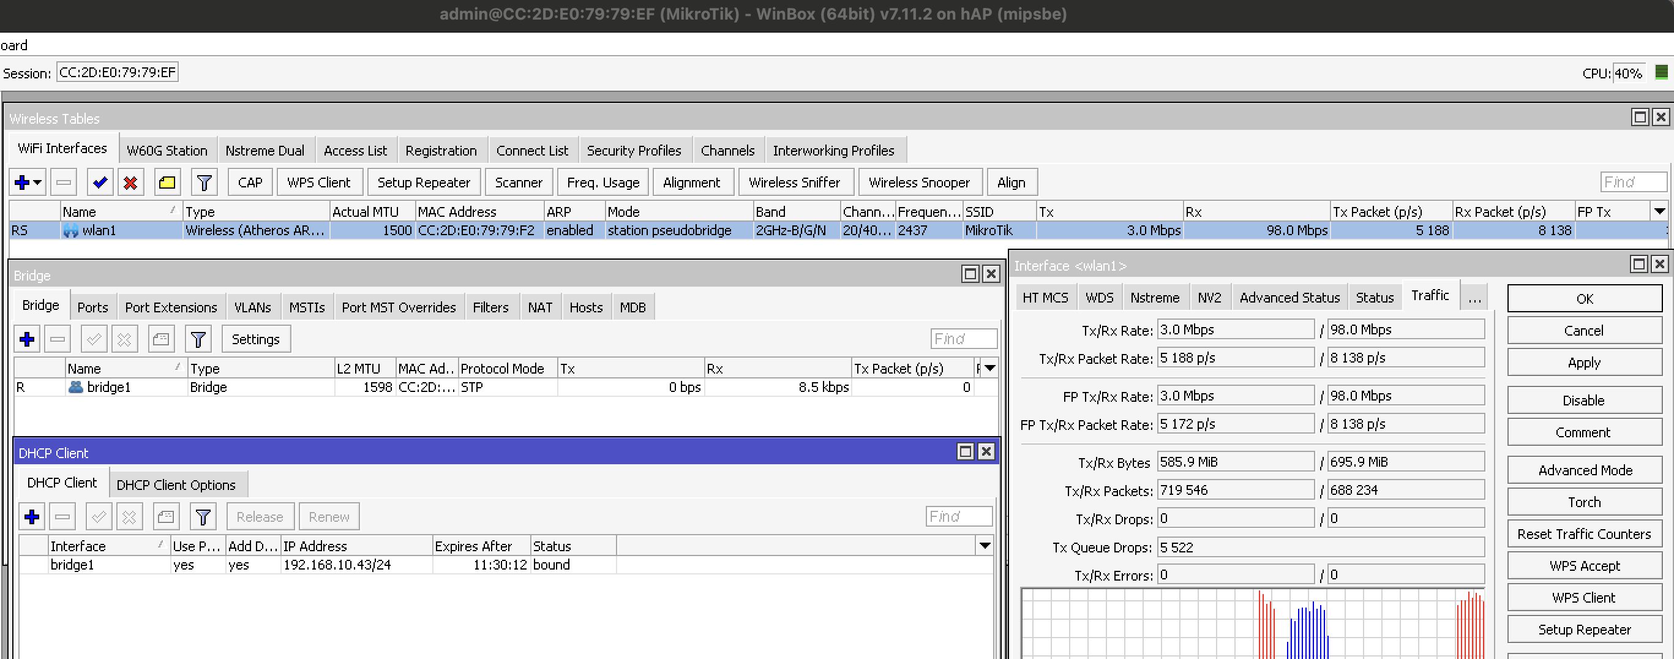The height and width of the screenshot is (659, 1674).
Task: Open the Advanced Status tab for wlan1
Action: coord(1289,298)
